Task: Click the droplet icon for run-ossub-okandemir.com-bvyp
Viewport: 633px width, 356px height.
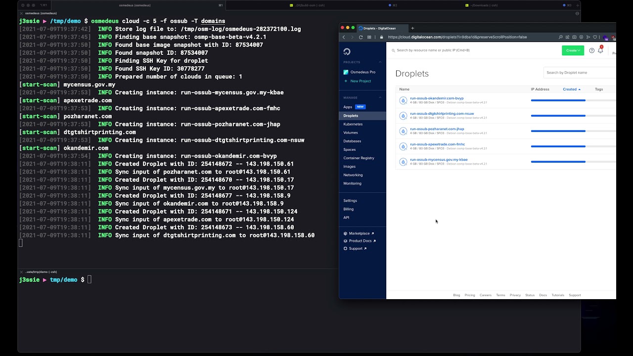Action: click(x=403, y=100)
